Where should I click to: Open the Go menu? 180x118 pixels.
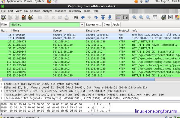click(26, 11)
